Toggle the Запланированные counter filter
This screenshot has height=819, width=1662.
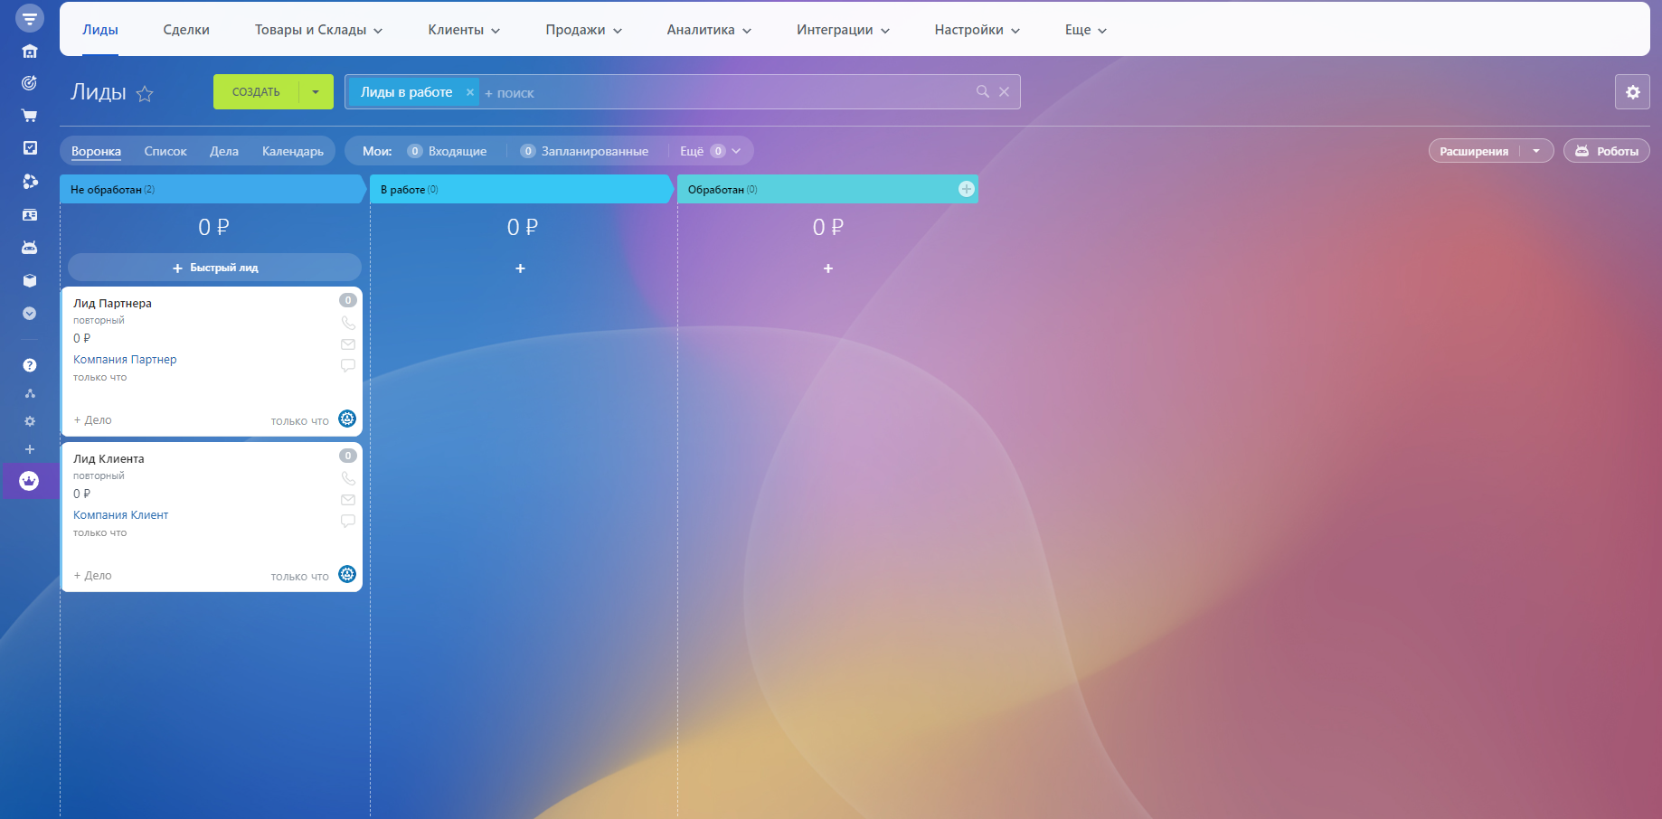tap(585, 151)
